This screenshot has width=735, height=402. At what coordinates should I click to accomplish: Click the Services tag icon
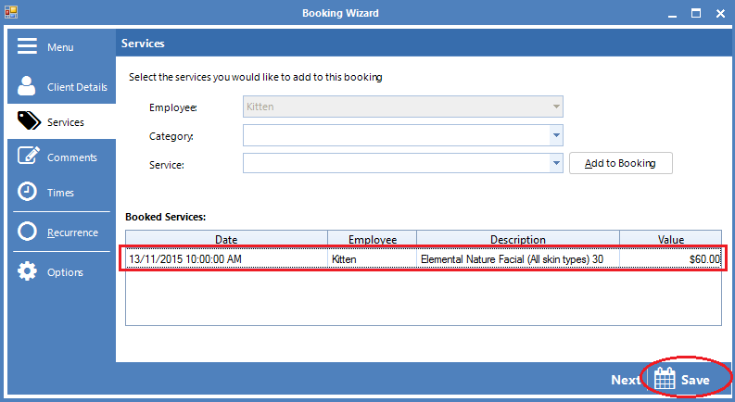(28, 121)
